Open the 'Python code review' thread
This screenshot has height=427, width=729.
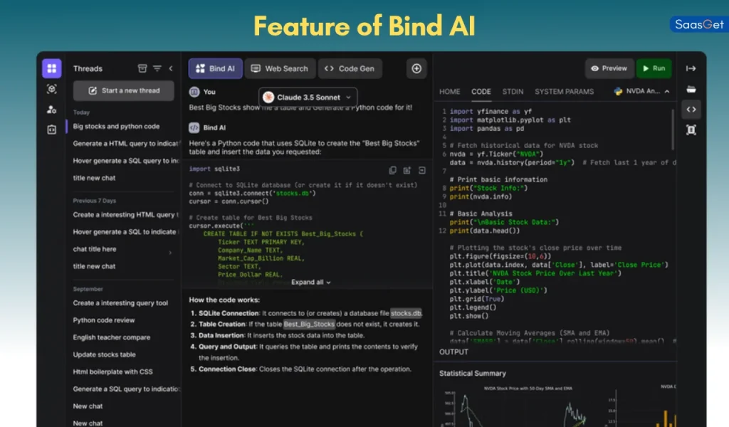click(x=104, y=320)
